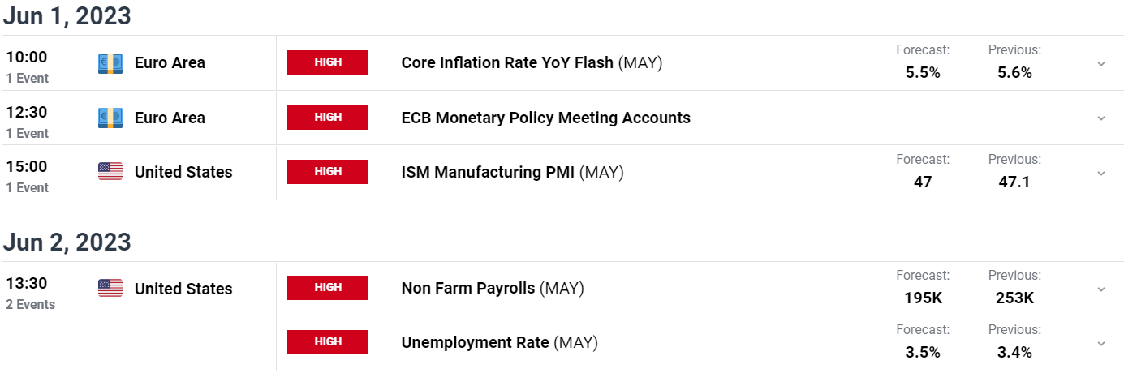Click HIGH badge for ECB Meeting Accounts
This screenshot has height=373, width=1124.
coord(328,118)
